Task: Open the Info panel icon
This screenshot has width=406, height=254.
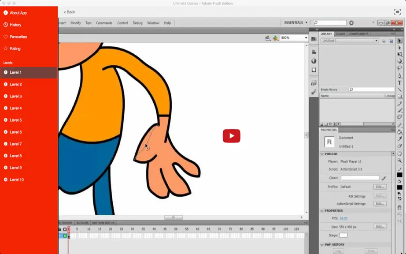Action: [314, 61]
